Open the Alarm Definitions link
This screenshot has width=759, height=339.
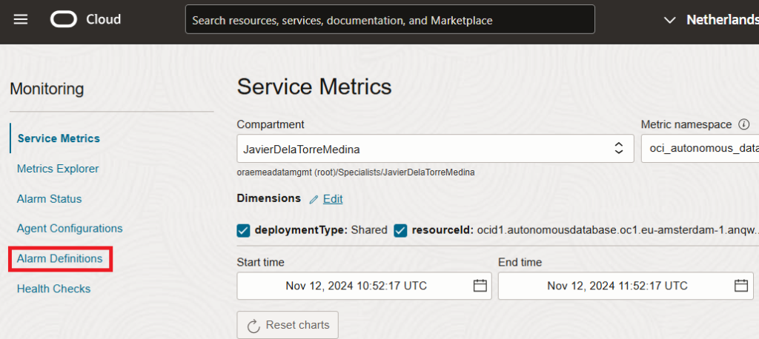pyautogui.click(x=60, y=258)
